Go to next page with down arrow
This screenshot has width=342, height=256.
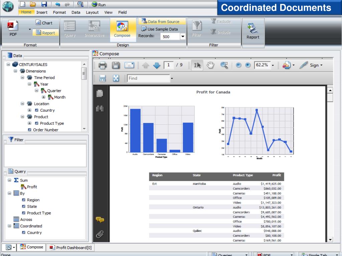click(x=157, y=65)
